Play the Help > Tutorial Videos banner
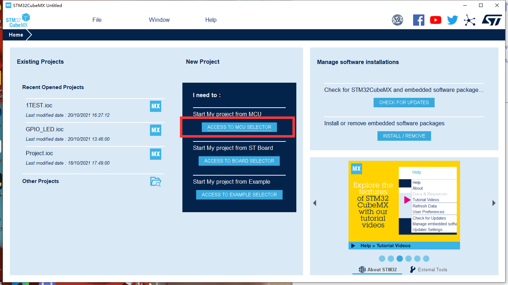 pos(404,246)
